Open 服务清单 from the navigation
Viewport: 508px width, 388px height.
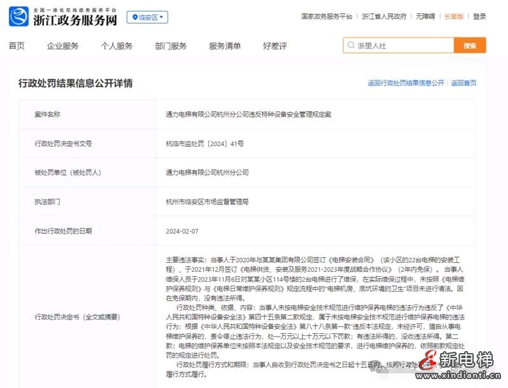(x=225, y=46)
